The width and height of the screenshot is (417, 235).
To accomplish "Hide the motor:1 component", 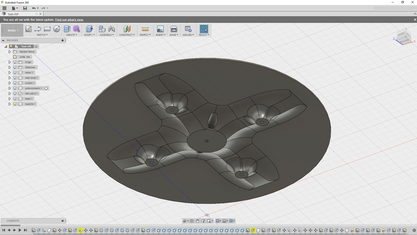I will [x=15, y=73].
